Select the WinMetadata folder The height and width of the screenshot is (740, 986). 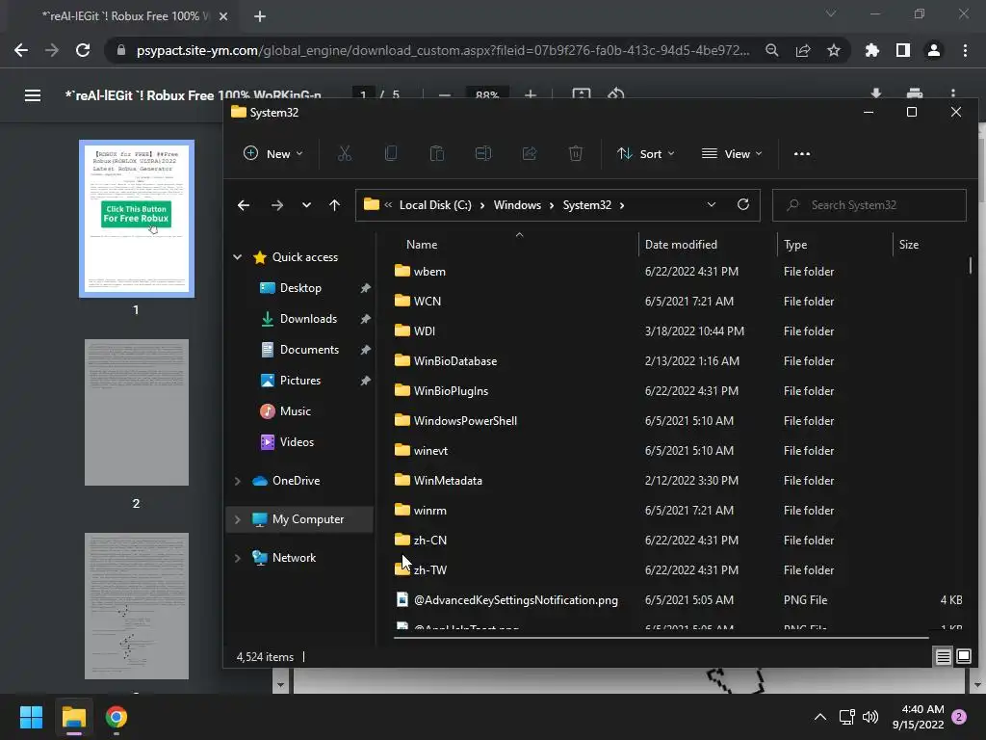point(448,481)
